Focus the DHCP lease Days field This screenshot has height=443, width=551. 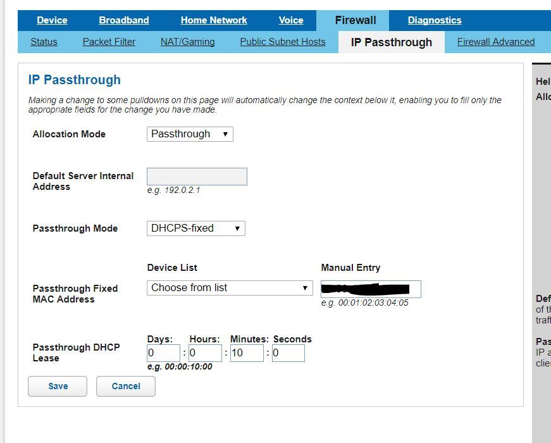pyautogui.click(x=164, y=353)
